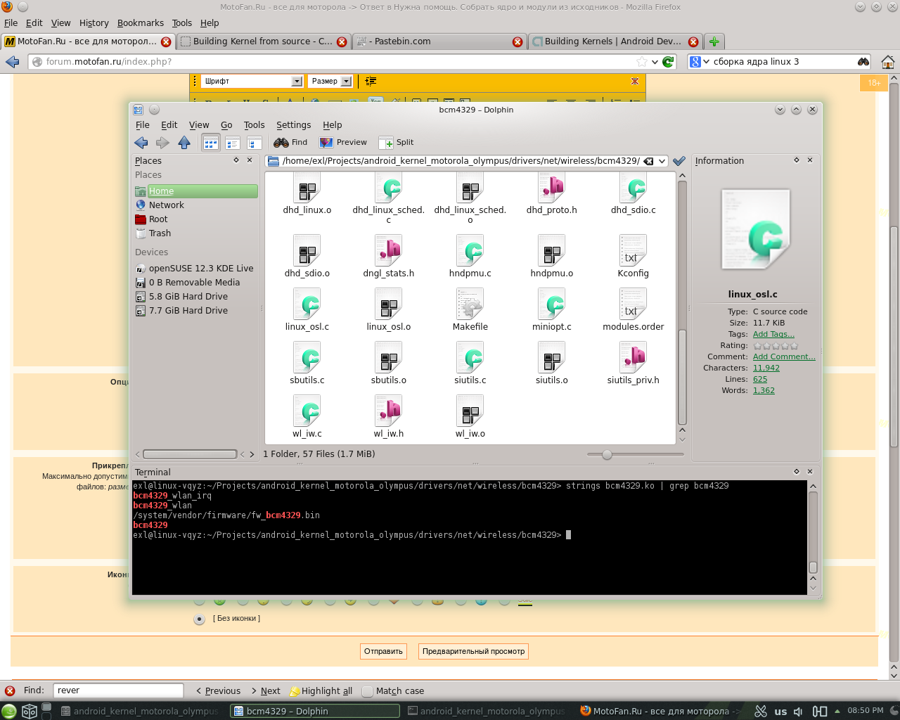Switch to bcm4329 – Dolphin taskbar entry
Screen dimensions: 900x720
coord(314,711)
